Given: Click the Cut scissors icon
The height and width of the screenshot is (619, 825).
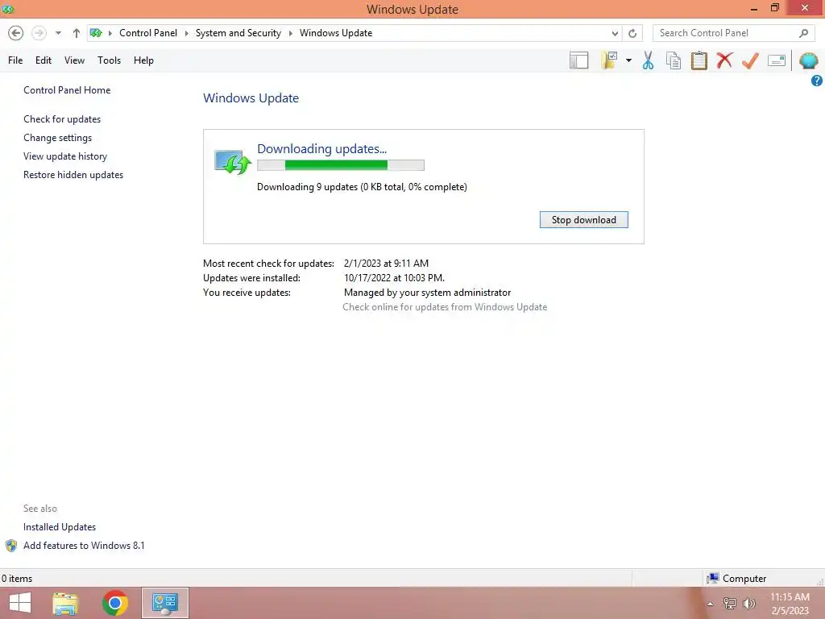Looking at the screenshot, I should [x=649, y=60].
